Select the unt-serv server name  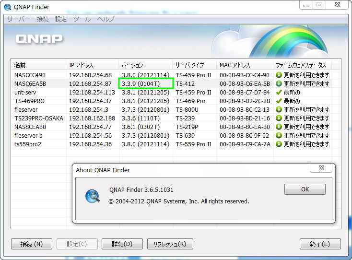(25, 92)
